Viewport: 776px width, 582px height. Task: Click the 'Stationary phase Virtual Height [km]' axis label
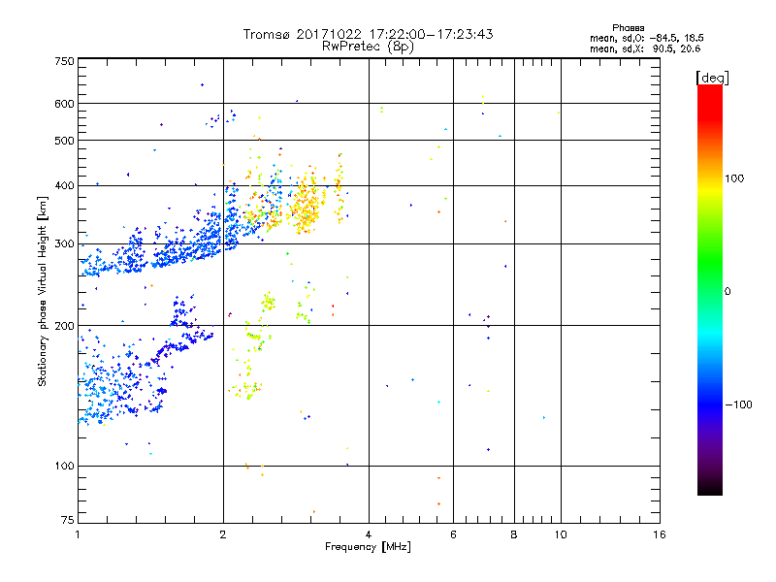43,291
